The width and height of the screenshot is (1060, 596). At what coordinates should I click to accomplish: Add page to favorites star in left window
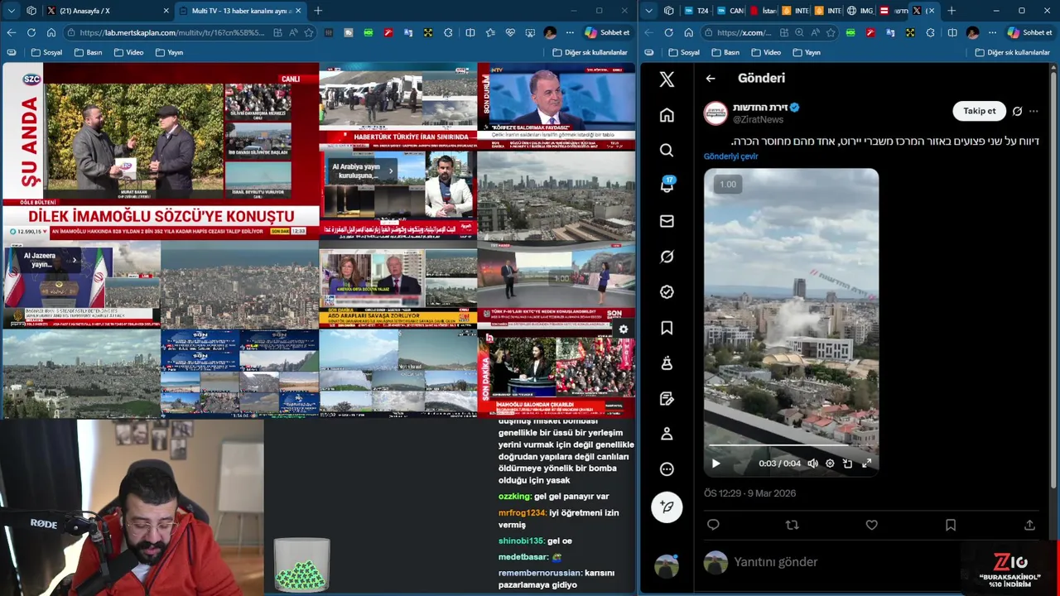[x=309, y=32]
